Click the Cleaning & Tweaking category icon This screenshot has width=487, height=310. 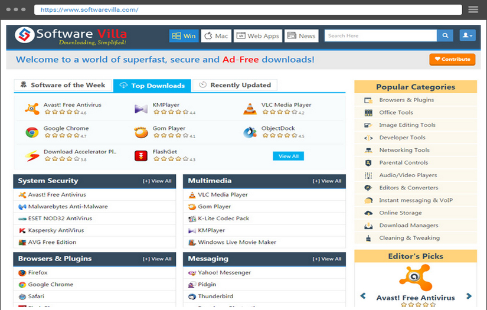[368, 238]
